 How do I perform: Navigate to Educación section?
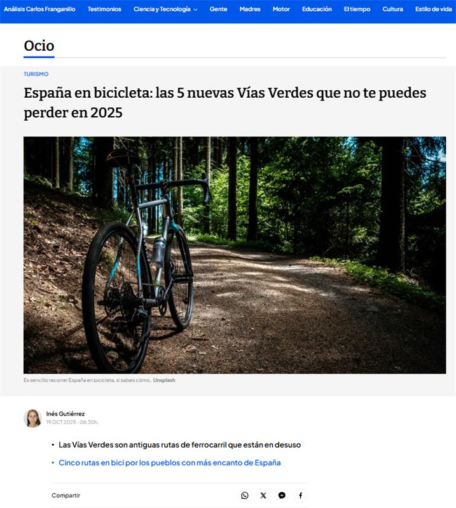tap(317, 9)
